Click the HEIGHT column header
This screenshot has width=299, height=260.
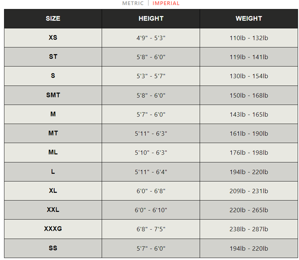pos(151,19)
